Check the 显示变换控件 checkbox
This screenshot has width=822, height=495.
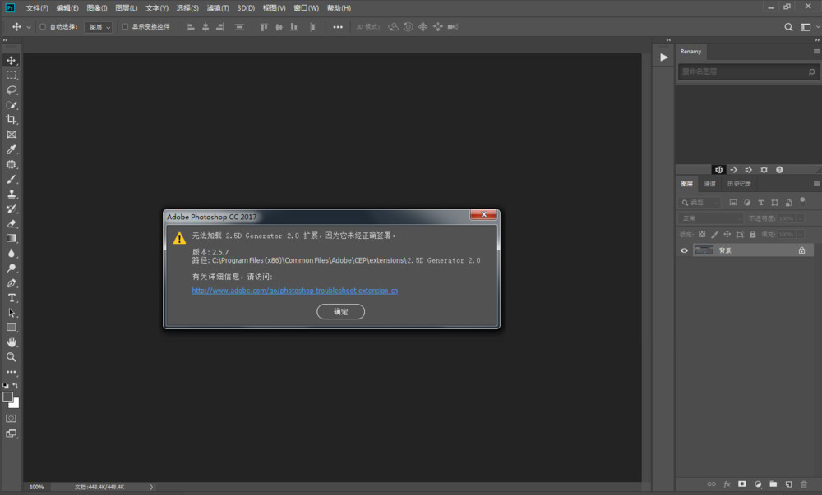(125, 27)
